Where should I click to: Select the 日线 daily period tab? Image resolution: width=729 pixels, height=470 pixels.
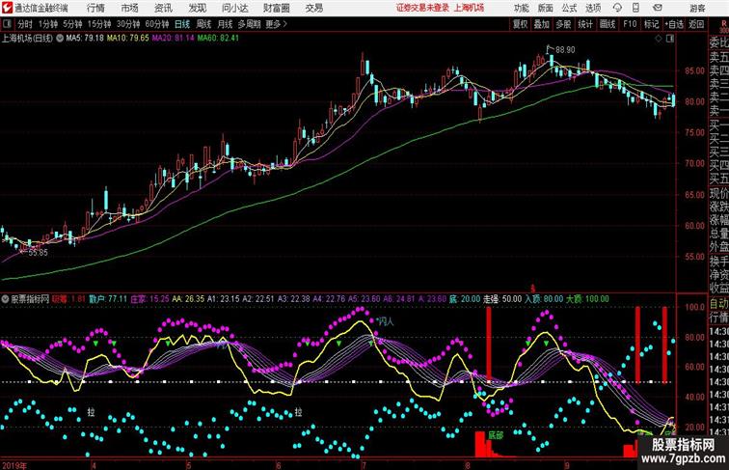click(x=182, y=24)
